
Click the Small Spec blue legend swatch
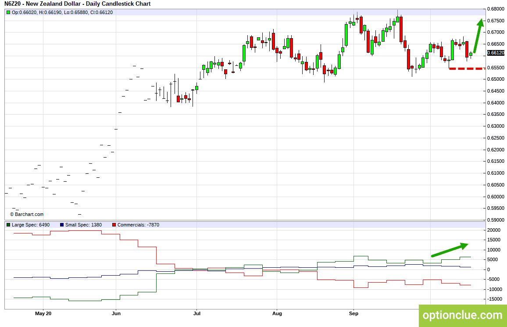62,225
